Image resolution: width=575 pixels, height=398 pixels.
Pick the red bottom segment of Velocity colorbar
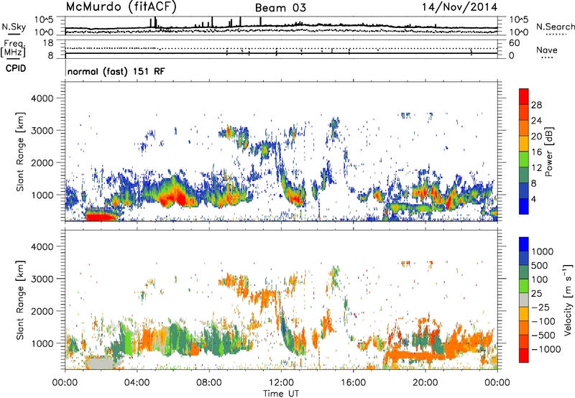[x=524, y=356]
